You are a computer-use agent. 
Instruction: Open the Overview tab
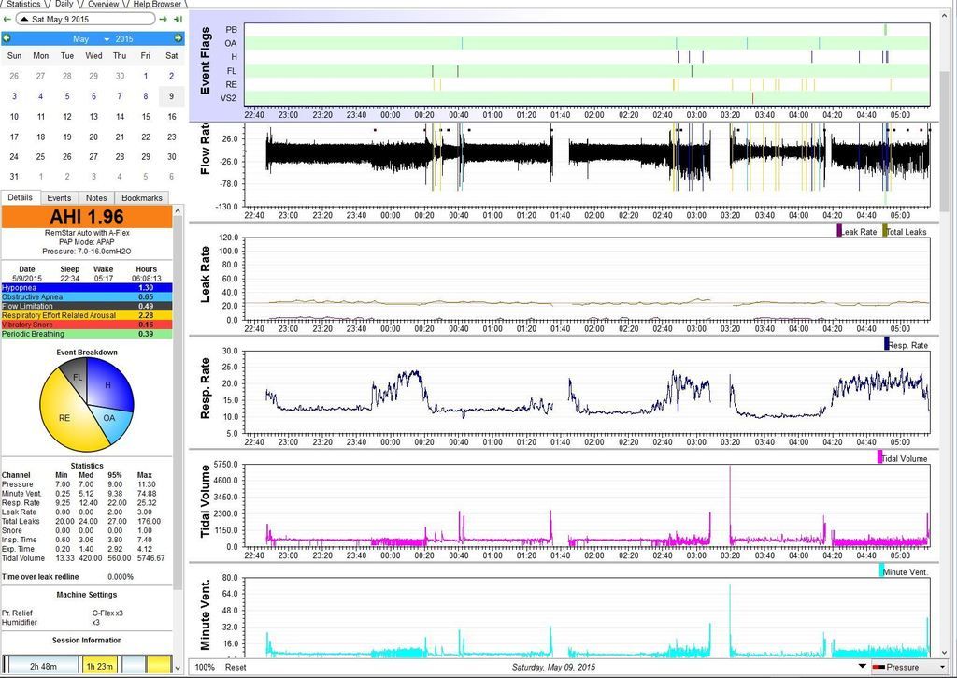click(103, 4)
